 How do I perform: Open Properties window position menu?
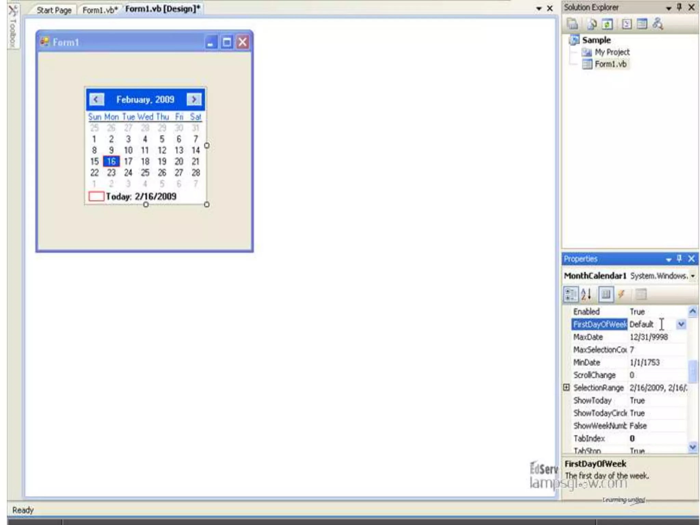(x=668, y=259)
